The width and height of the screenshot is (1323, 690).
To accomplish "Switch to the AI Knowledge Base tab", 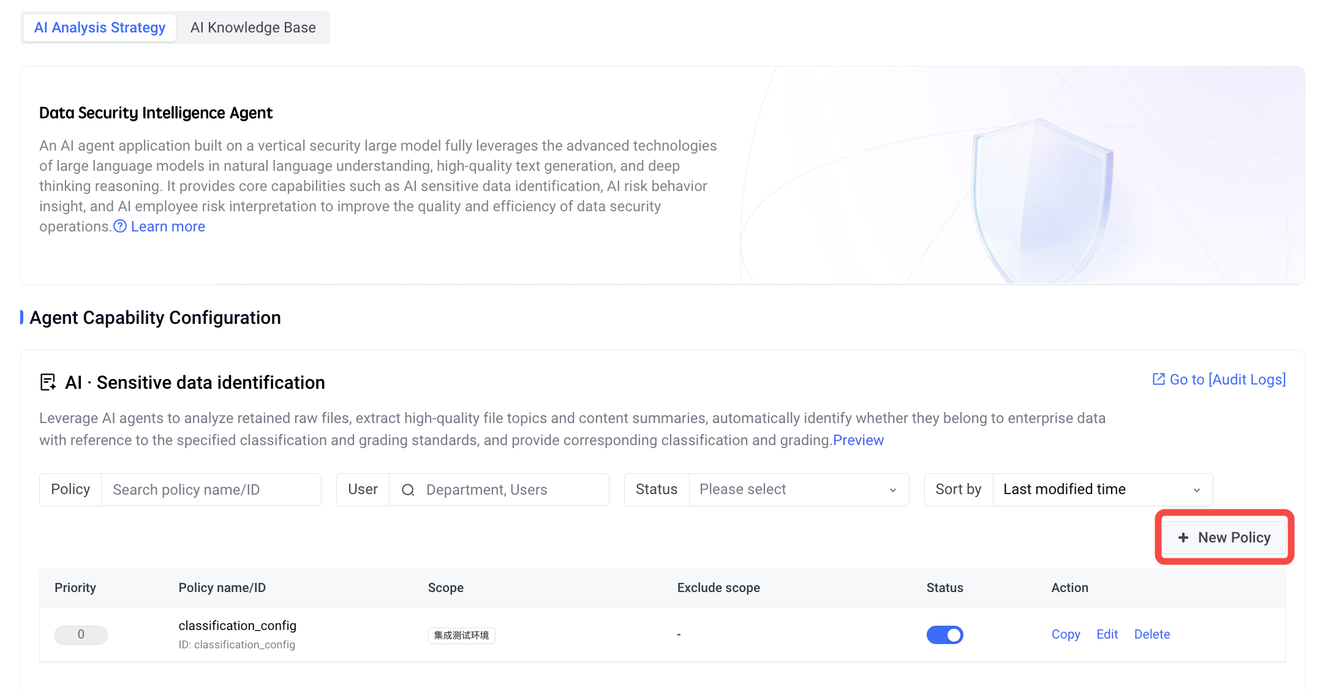I will pos(253,28).
